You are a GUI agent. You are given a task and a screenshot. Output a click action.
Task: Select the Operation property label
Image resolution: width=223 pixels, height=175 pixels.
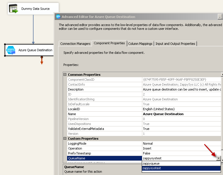[x=75, y=148]
